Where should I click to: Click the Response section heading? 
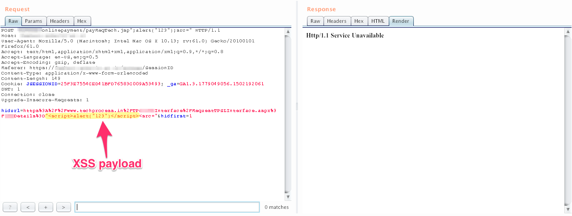point(321,9)
